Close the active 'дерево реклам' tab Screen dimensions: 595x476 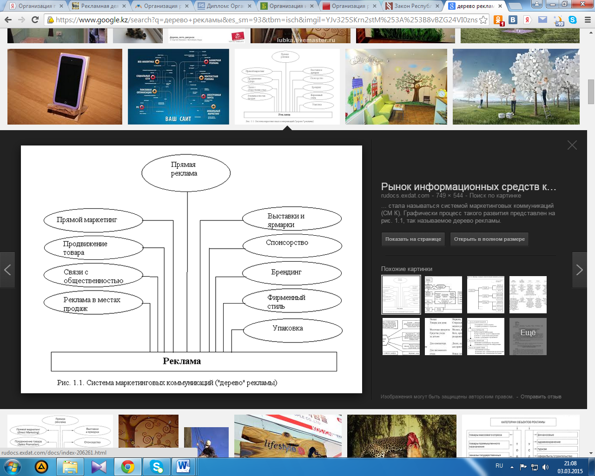(x=501, y=6)
